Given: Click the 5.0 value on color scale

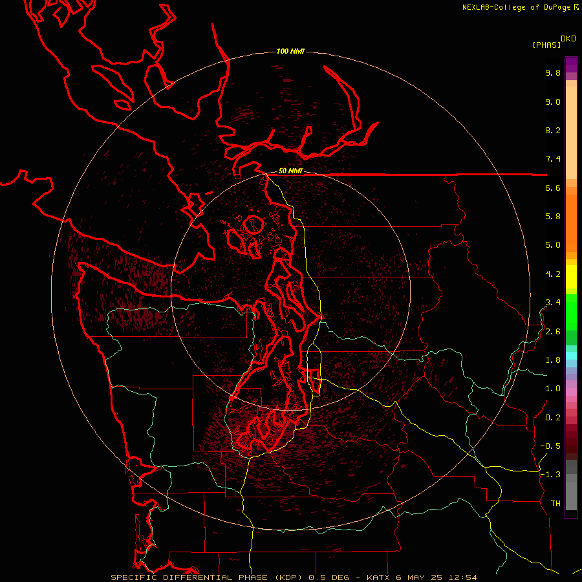Looking at the screenshot, I should click(x=553, y=245).
